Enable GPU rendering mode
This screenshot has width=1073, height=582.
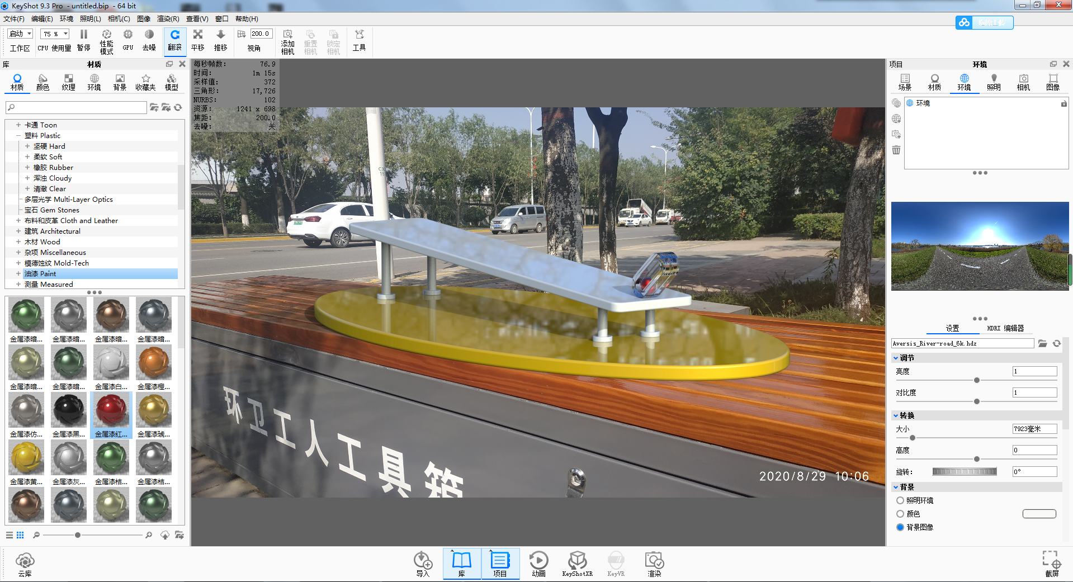click(128, 41)
